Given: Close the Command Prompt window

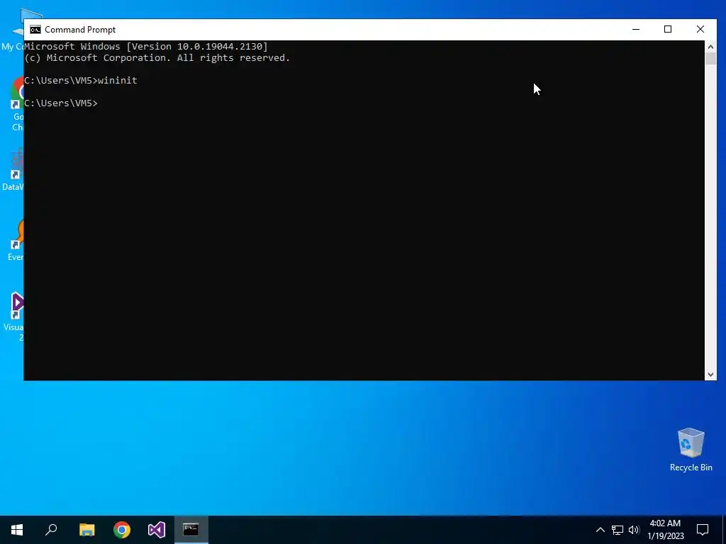Looking at the screenshot, I should 700,29.
